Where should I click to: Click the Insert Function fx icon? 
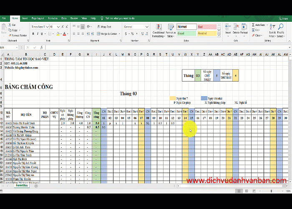(42, 48)
